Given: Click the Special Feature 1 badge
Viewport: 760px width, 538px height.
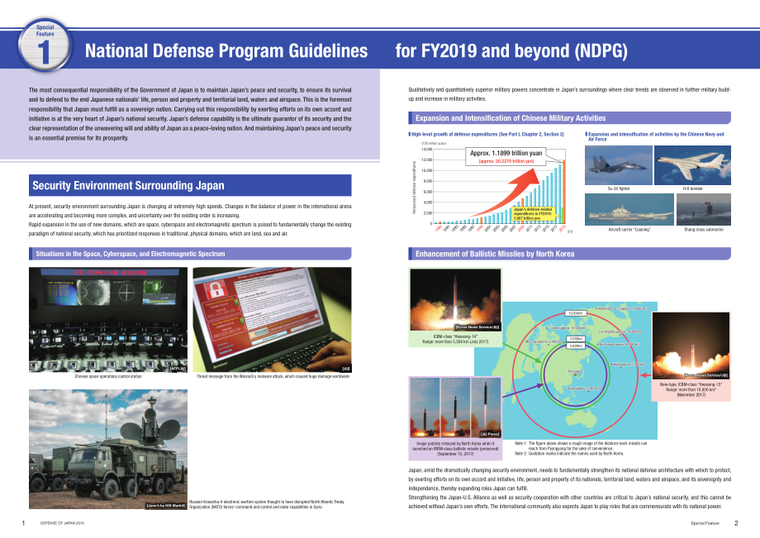Looking at the screenshot, I should (45, 45).
